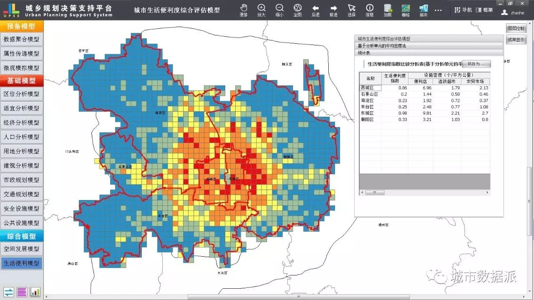Open the three-dot more tools menu
This screenshot has width=534, height=300.
[x=438, y=10]
